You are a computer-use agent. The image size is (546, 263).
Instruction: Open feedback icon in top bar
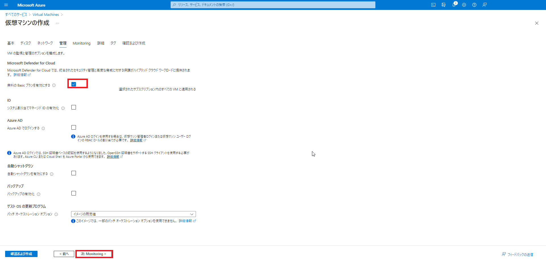485,5
